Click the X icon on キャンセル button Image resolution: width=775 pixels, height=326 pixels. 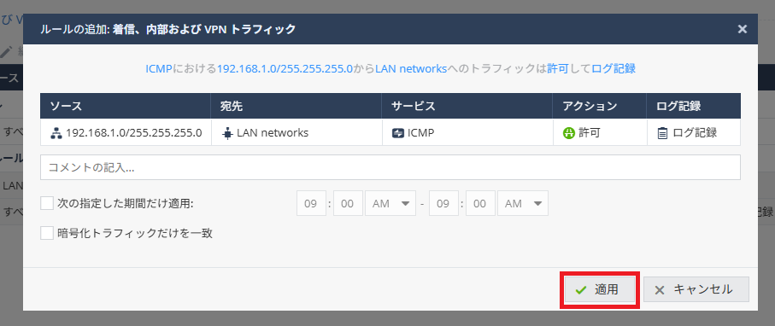click(660, 290)
